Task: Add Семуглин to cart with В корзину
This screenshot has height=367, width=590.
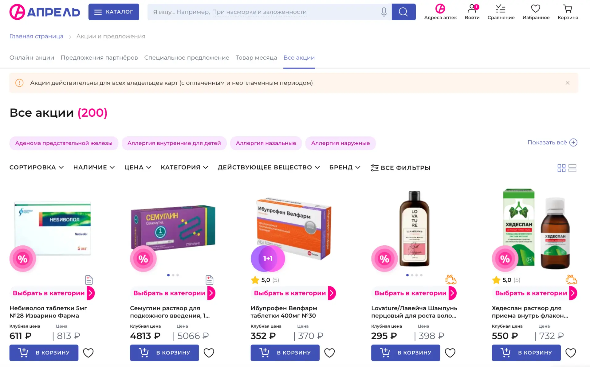Action: tap(164, 353)
